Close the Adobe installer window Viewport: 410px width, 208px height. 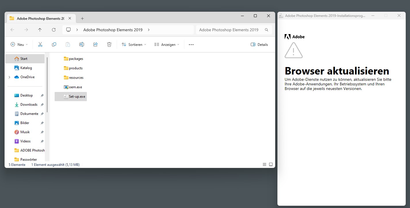point(399,15)
